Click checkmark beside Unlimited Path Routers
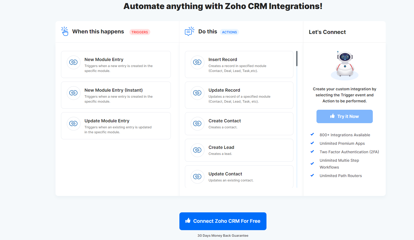The image size is (414, 240). [x=312, y=175]
